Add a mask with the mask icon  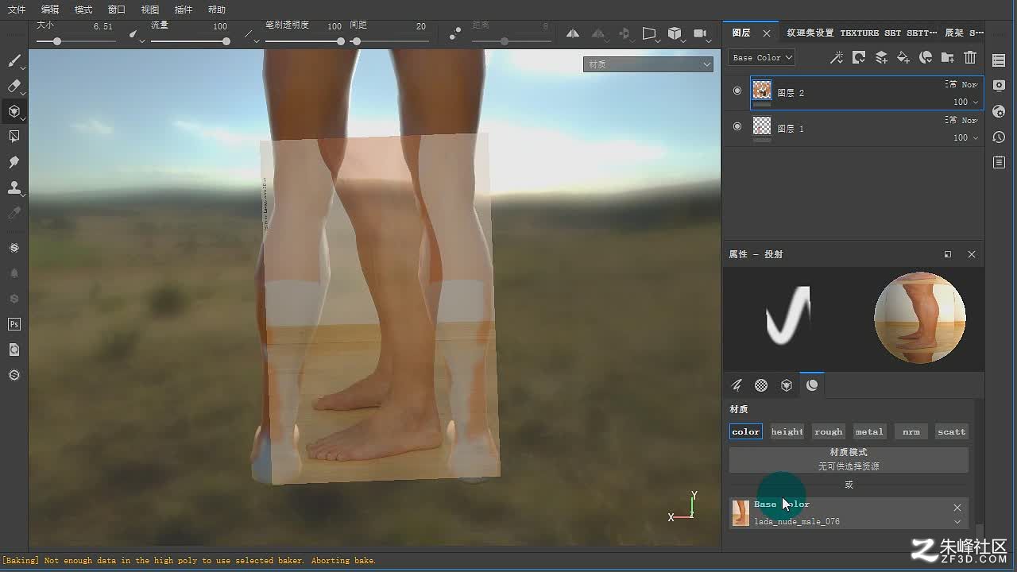859,57
